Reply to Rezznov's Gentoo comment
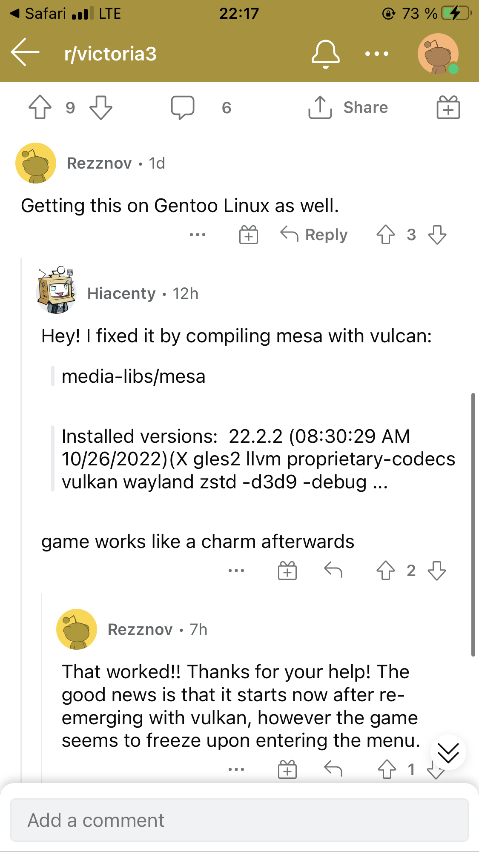This screenshot has height=852, width=479. (314, 235)
